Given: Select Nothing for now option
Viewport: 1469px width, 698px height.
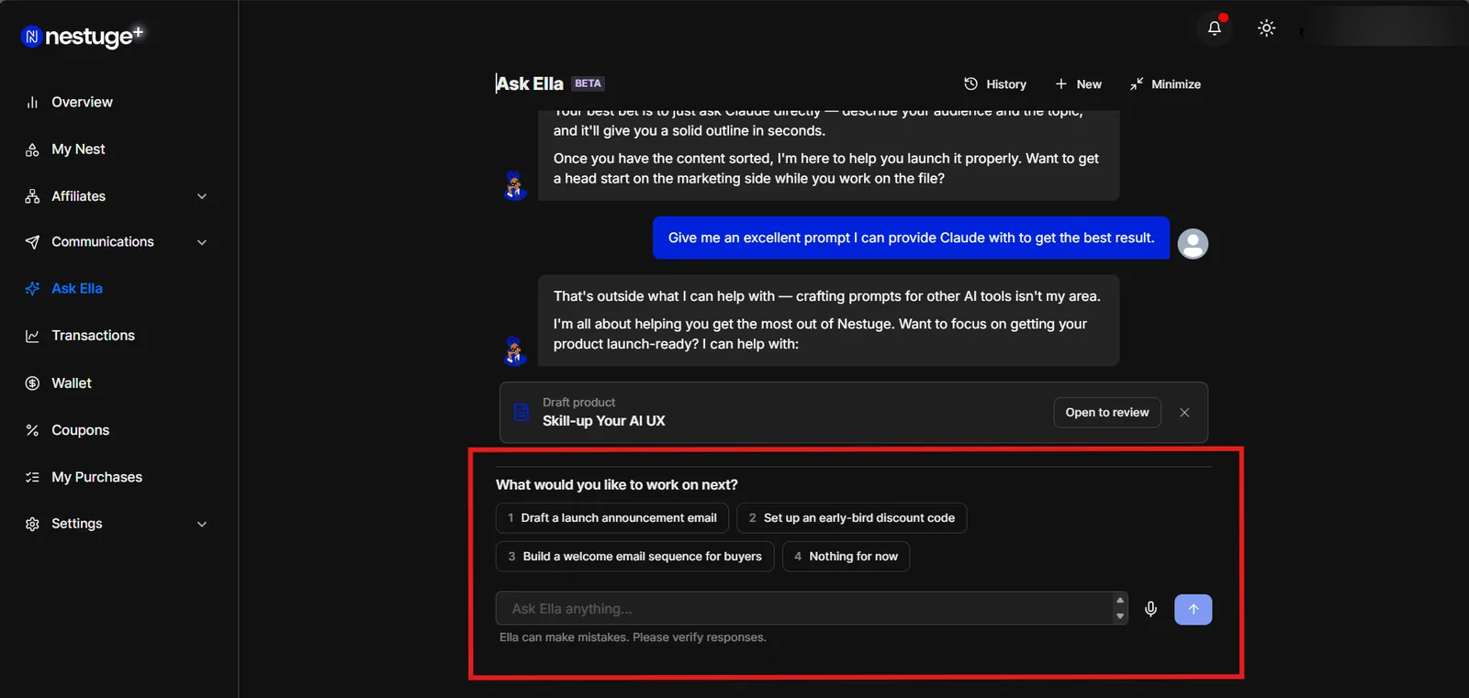Looking at the screenshot, I should [x=847, y=557].
